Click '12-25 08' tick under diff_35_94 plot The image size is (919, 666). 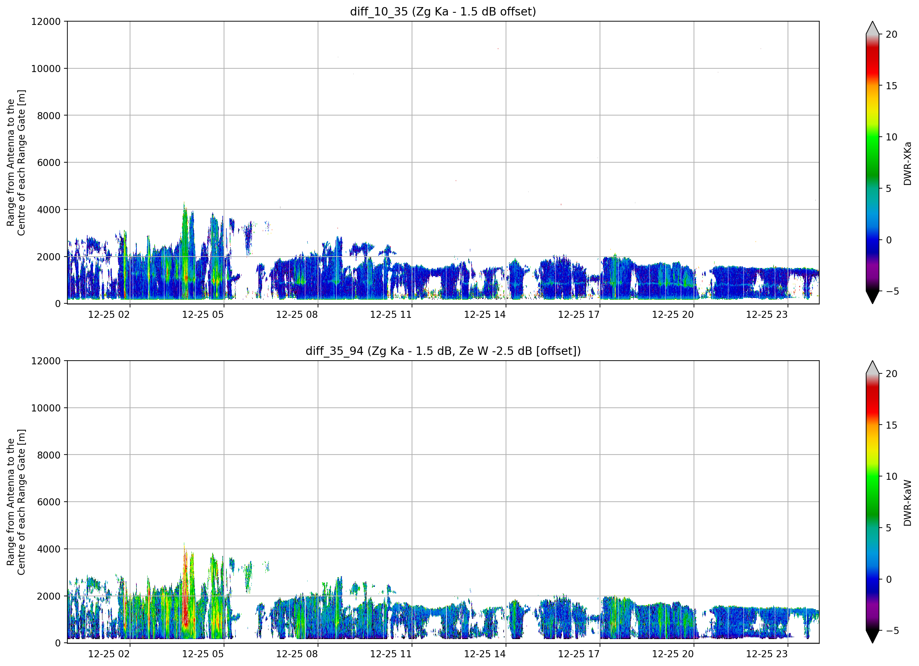(296, 654)
